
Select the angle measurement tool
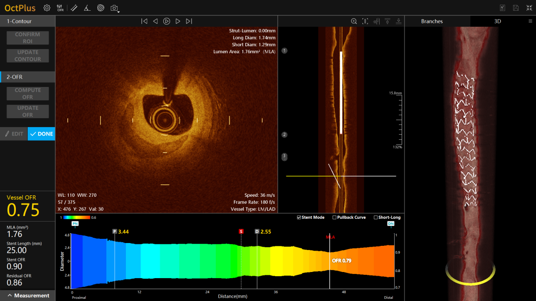pos(87,8)
